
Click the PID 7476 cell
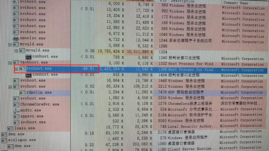162,92
